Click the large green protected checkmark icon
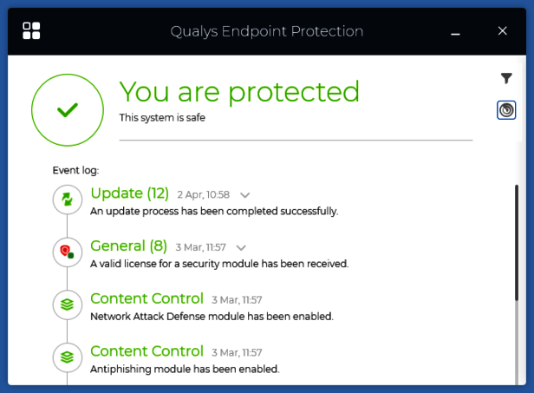 click(x=67, y=109)
